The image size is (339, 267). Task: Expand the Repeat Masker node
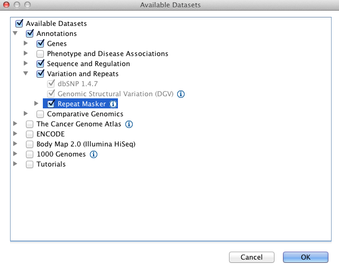(x=36, y=104)
